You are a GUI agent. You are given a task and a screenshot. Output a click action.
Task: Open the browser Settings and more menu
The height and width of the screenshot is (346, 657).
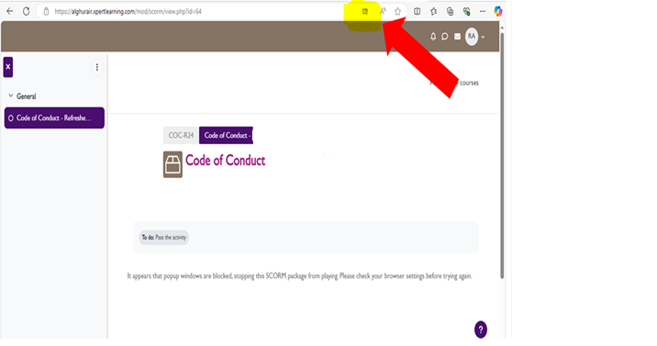coord(483,11)
